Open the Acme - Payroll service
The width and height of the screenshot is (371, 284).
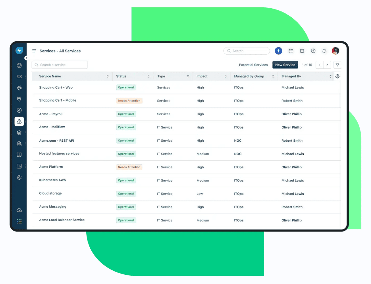(x=51, y=114)
